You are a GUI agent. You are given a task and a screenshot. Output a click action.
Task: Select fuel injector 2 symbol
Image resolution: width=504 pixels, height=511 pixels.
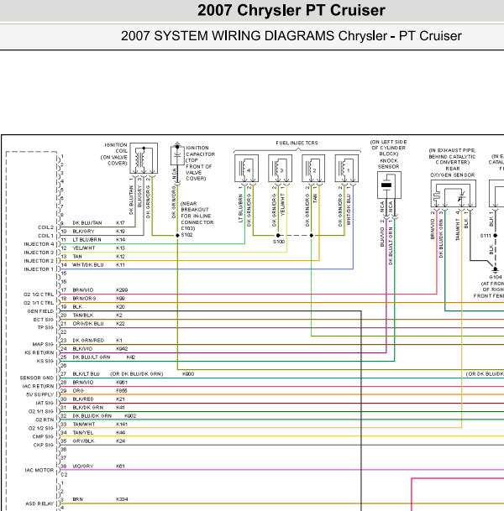click(313, 168)
